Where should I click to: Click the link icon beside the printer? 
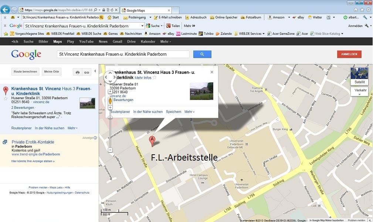[87, 73]
